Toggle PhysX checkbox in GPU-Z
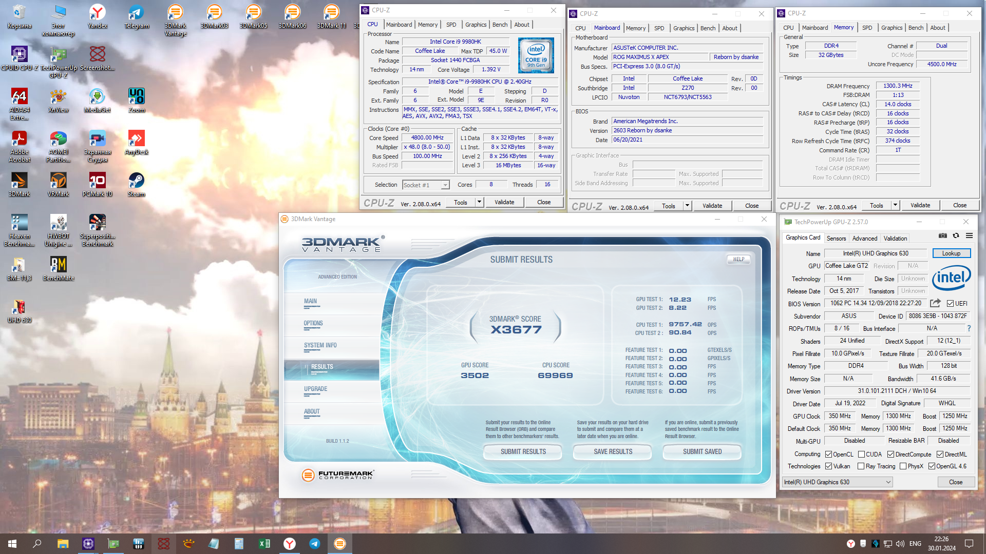The image size is (986, 554). coord(903,466)
